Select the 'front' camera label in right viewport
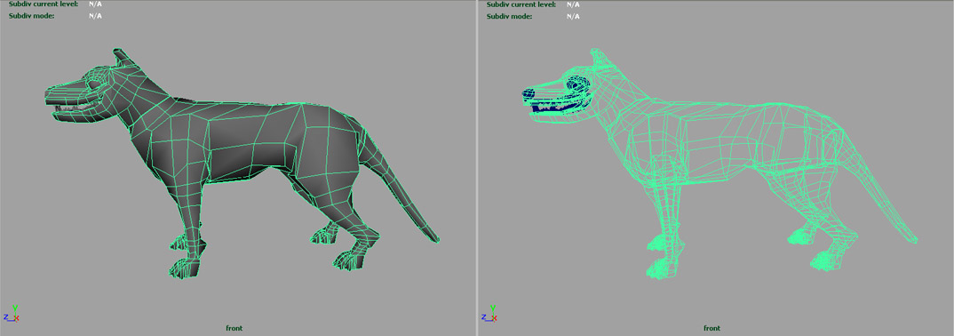Screen dimensions: 954x336 (x=712, y=329)
